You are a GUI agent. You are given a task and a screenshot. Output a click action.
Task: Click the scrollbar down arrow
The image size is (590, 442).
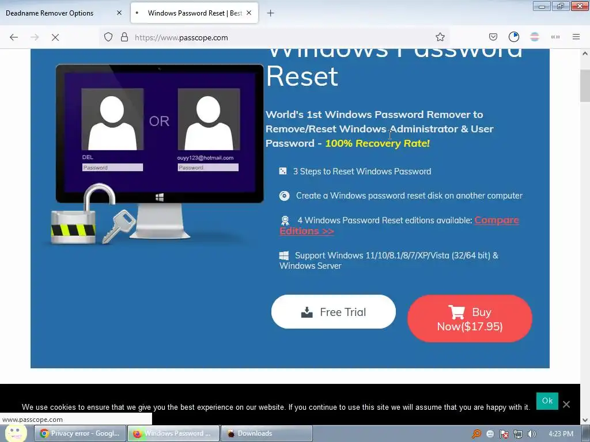(x=585, y=420)
